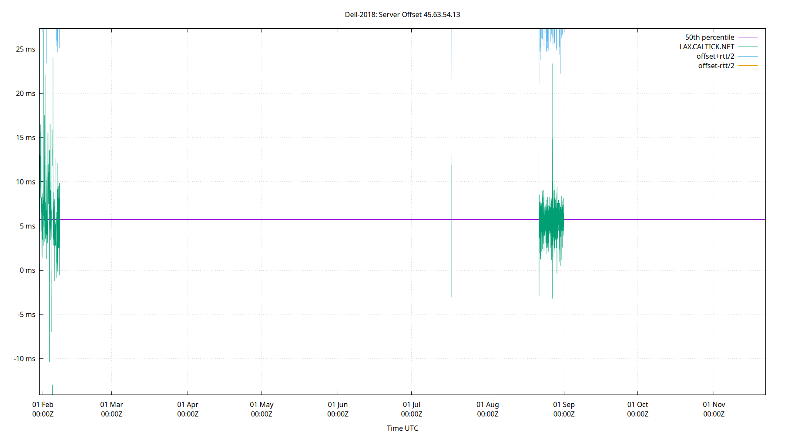
Task: Click the yellow offset-rtt/2 legend line sample
Action: click(x=748, y=66)
